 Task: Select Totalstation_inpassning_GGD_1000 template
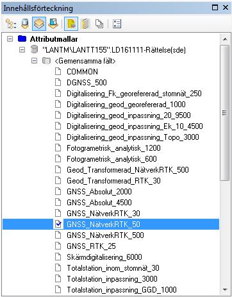point(122,290)
